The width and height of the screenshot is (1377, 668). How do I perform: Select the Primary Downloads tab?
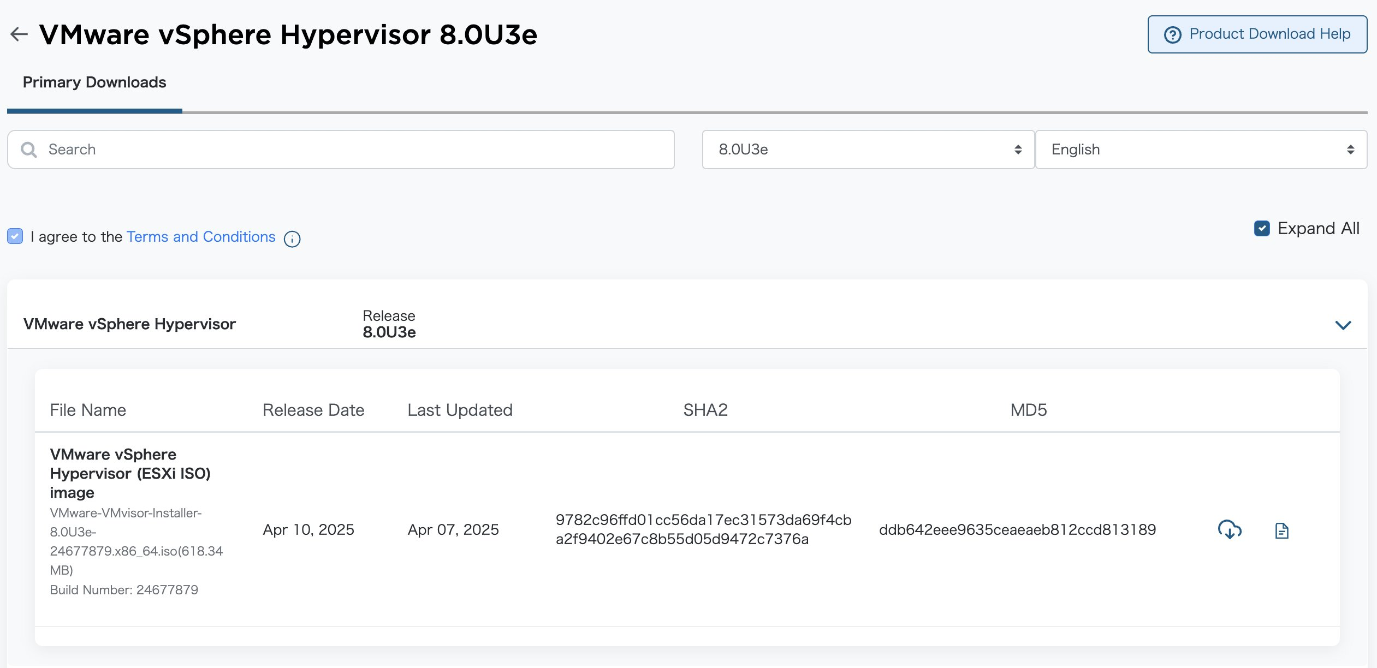[94, 82]
